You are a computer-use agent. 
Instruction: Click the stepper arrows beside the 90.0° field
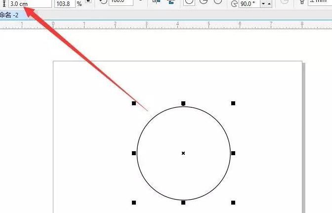266,3
